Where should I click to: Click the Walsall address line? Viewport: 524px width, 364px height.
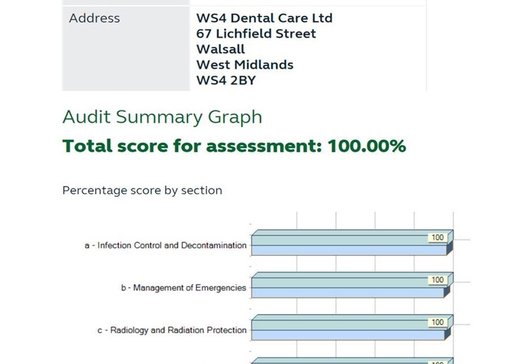coord(221,49)
